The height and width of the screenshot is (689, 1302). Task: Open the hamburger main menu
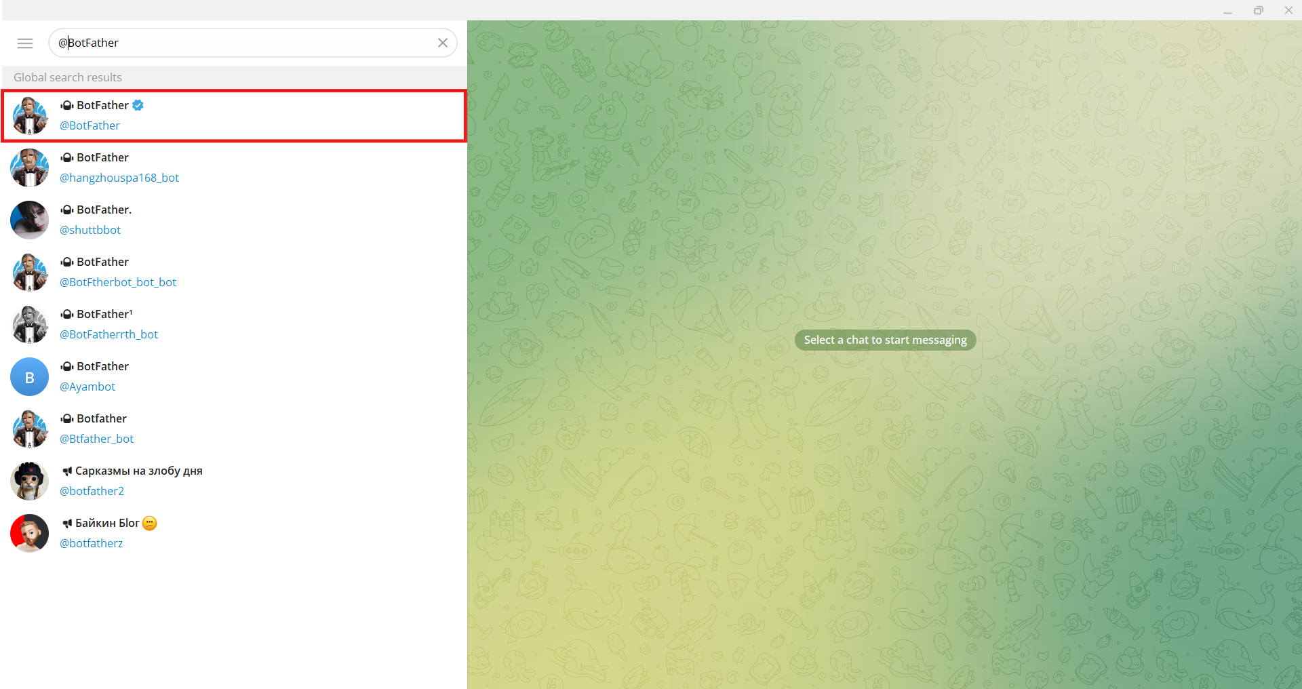tap(25, 43)
